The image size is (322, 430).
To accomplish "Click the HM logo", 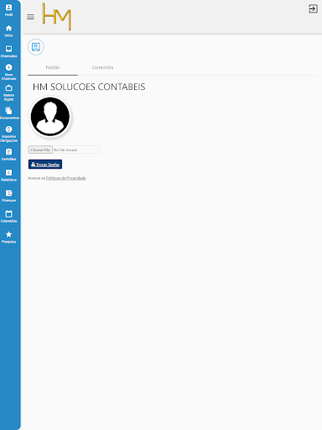I will click(x=56, y=17).
